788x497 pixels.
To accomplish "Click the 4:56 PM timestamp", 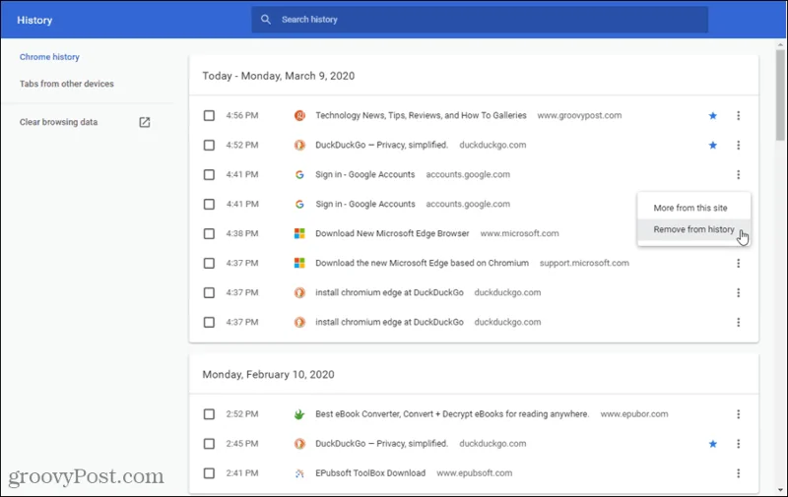I will pyautogui.click(x=242, y=115).
